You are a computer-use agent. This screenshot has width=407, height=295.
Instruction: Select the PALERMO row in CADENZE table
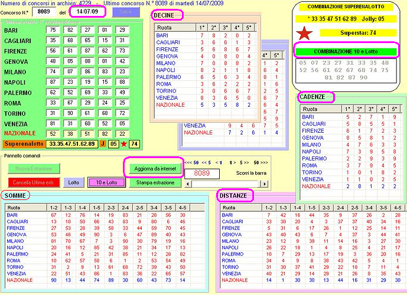351,158
